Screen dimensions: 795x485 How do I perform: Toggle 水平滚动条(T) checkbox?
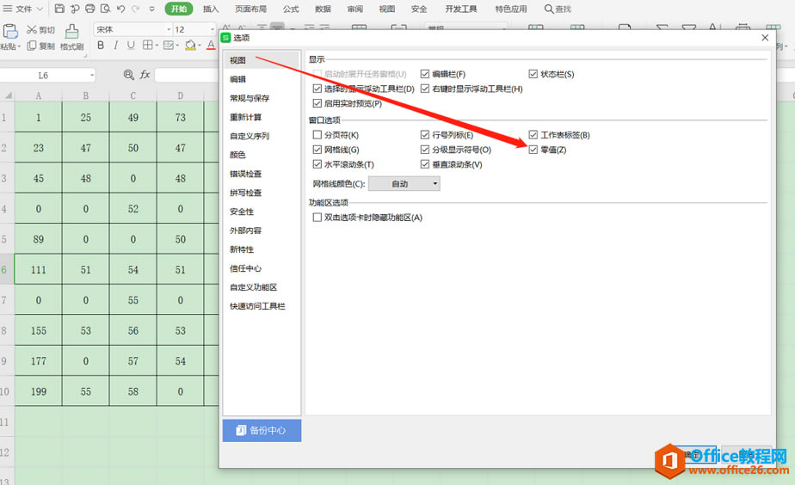[x=317, y=164]
